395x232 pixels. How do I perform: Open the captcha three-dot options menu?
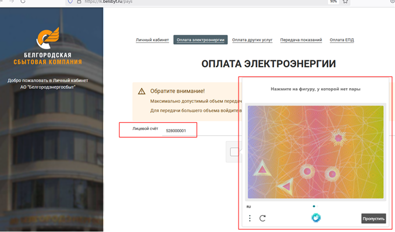coord(250,218)
